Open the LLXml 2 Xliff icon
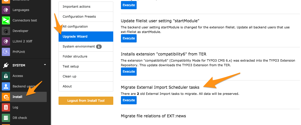This screenshot has width=301, height=125. pos(6,41)
